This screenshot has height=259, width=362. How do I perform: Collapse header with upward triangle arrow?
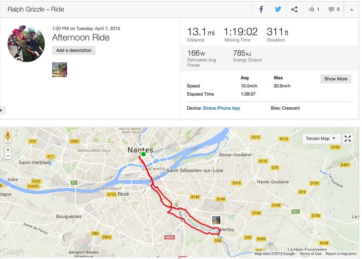coord(351,10)
